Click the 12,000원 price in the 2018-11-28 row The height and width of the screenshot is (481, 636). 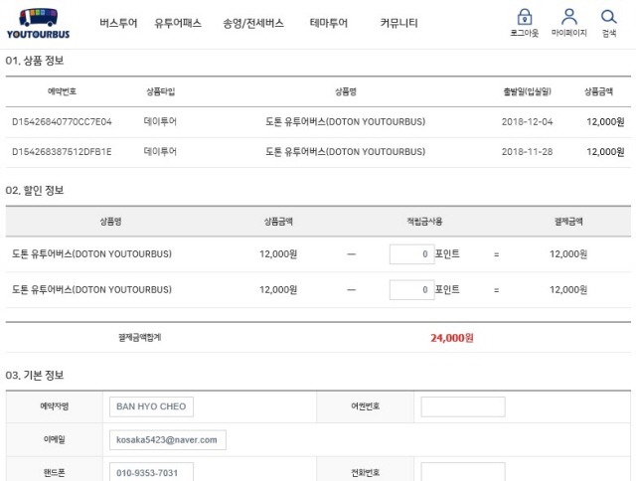point(605,152)
